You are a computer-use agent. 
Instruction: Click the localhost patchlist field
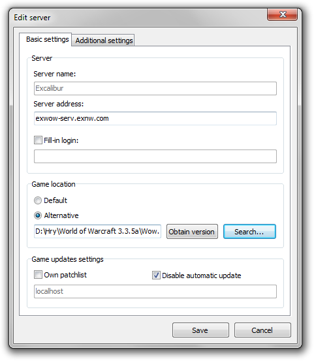pyautogui.click(x=155, y=291)
